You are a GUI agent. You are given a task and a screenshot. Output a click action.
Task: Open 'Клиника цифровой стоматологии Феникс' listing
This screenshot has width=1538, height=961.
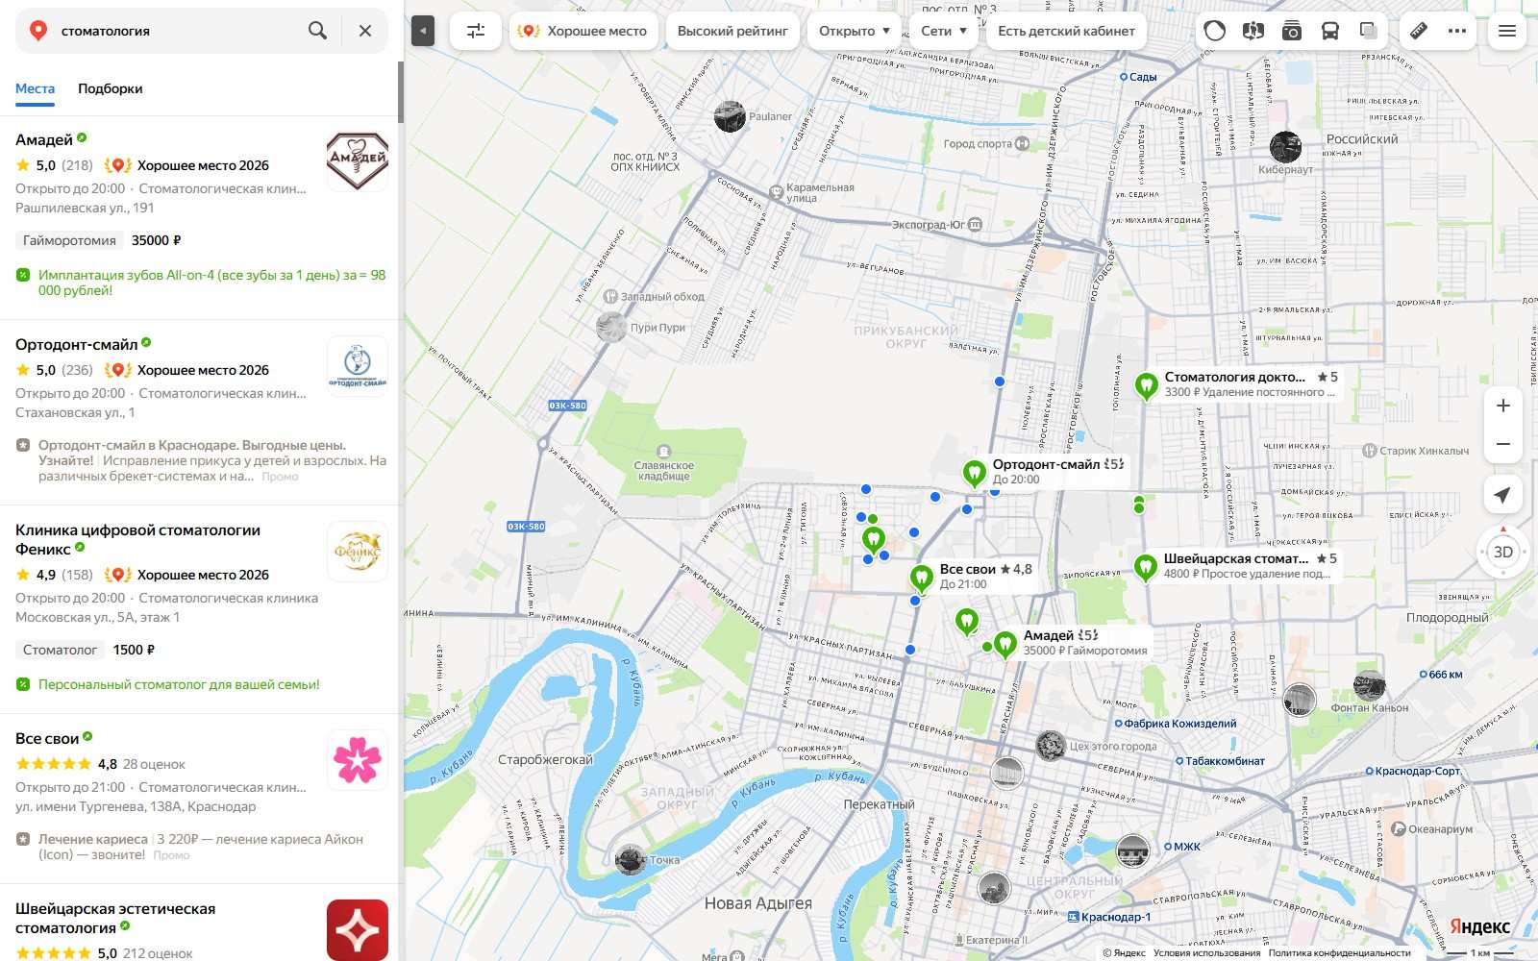pyautogui.click(x=137, y=540)
